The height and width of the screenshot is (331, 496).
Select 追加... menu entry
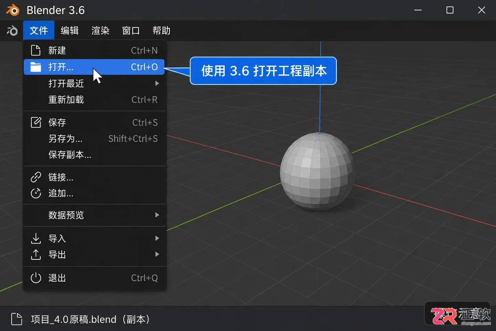point(94,193)
